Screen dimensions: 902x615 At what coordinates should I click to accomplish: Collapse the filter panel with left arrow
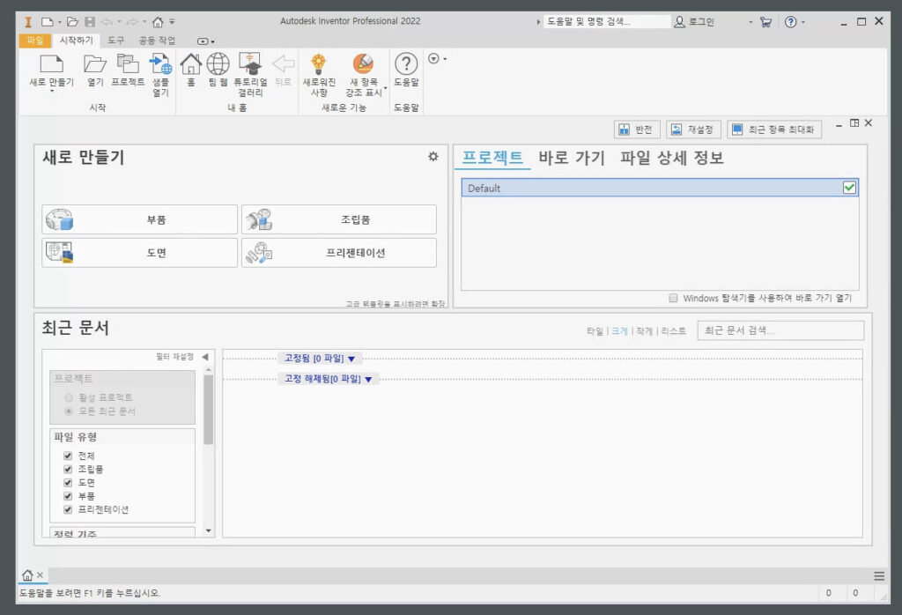(x=204, y=357)
